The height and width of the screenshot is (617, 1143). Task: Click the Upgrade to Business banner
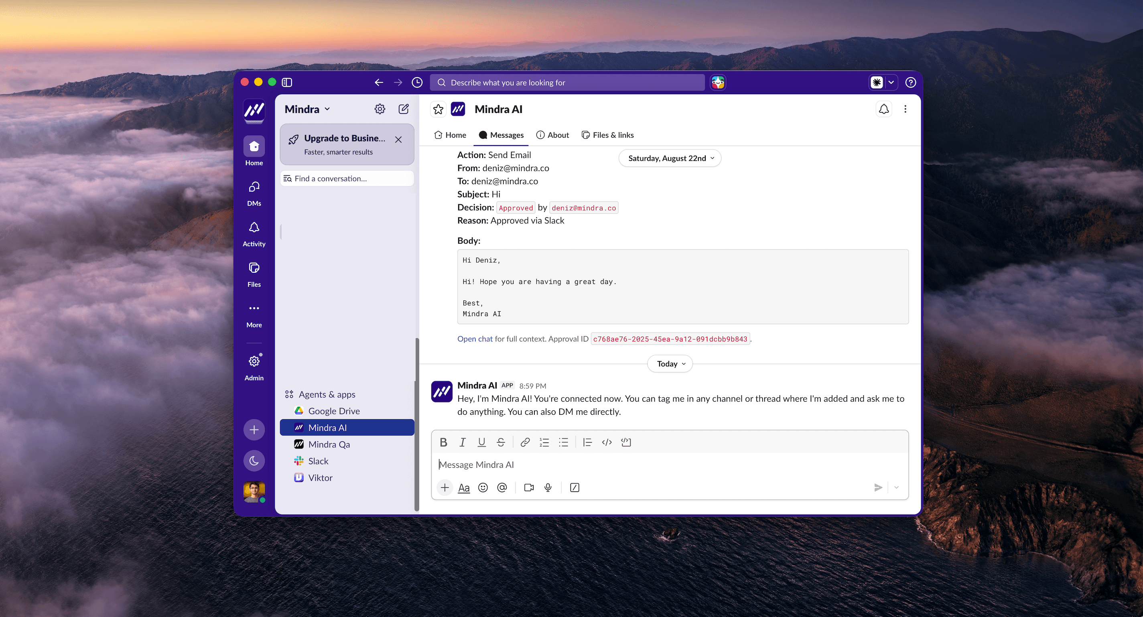pyautogui.click(x=347, y=144)
